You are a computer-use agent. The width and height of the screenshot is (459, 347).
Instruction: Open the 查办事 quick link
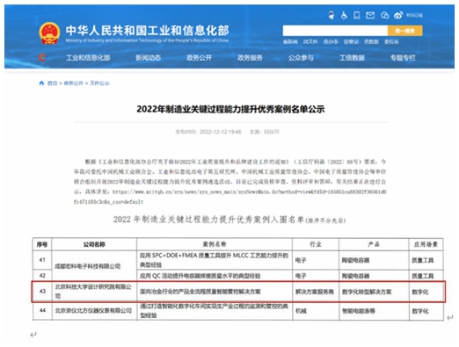[x=331, y=42]
